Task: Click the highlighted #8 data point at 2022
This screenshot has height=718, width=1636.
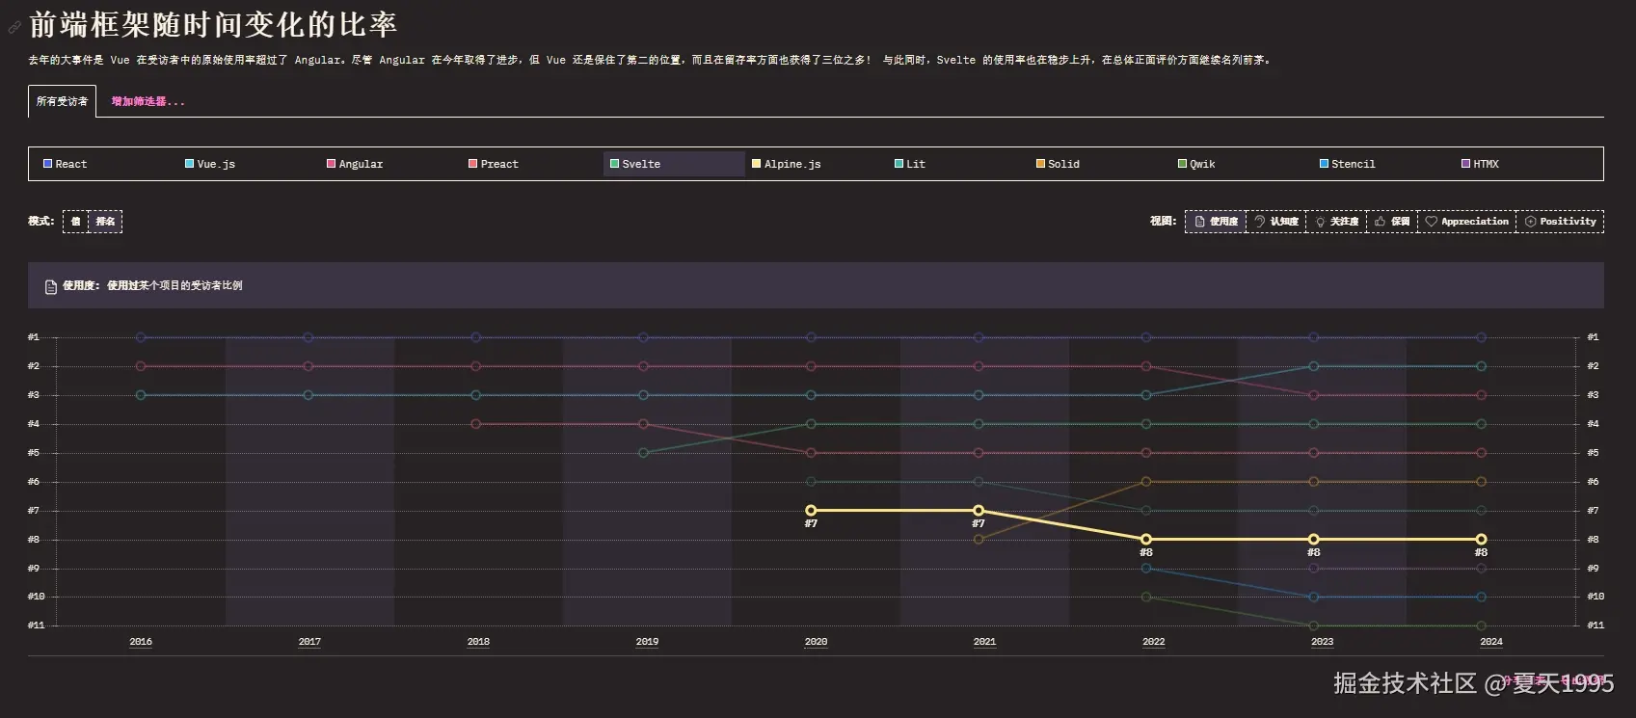Action: pyautogui.click(x=1146, y=540)
